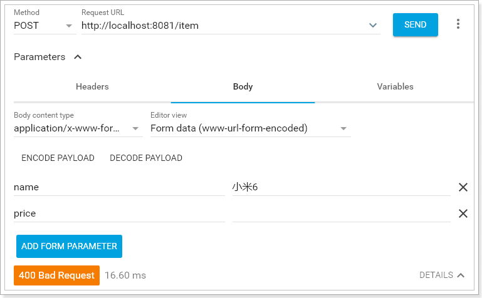The height and width of the screenshot is (298, 482).
Task: Remove the name form parameter
Action: [x=463, y=187]
